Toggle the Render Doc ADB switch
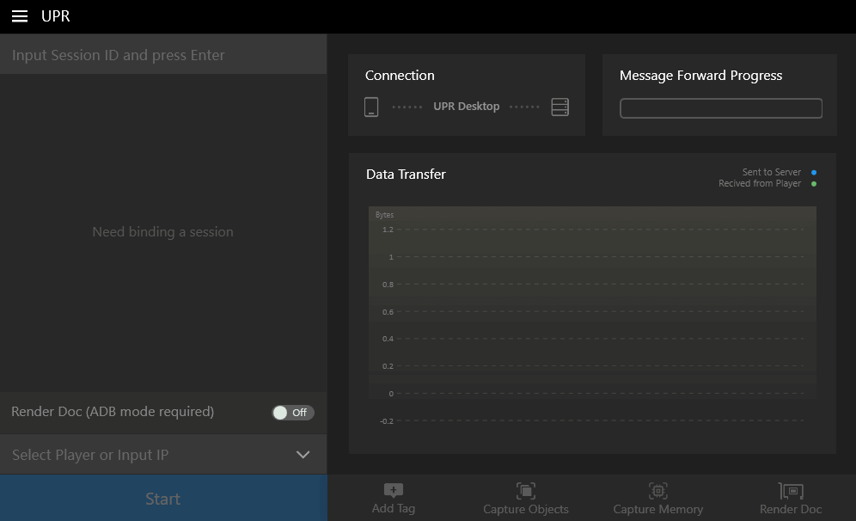Viewport: 856px width, 521px height. pyautogui.click(x=293, y=413)
